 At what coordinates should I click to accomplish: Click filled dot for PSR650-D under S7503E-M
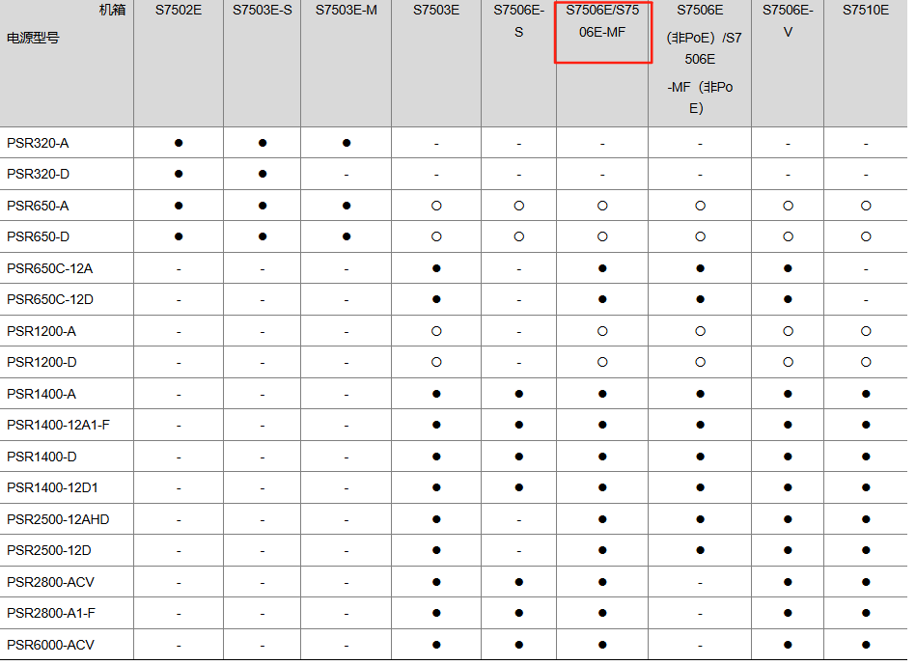pyautogui.click(x=347, y=236)
